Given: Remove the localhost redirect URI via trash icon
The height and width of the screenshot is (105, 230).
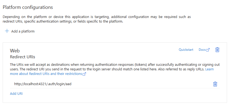Looking at the screenshot, I should click(215, 84).
